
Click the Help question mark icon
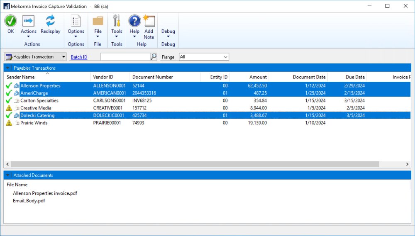tap(134, 21)
